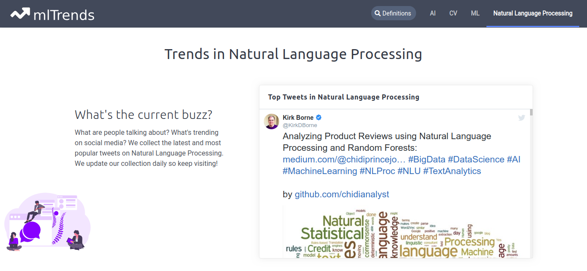Open the ML trends page
587x271 pixels.
(475, 13)
